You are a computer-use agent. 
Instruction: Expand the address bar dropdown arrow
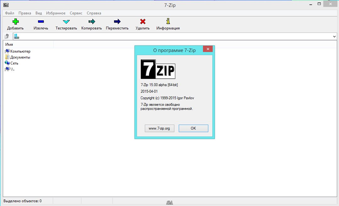[334, 36]
